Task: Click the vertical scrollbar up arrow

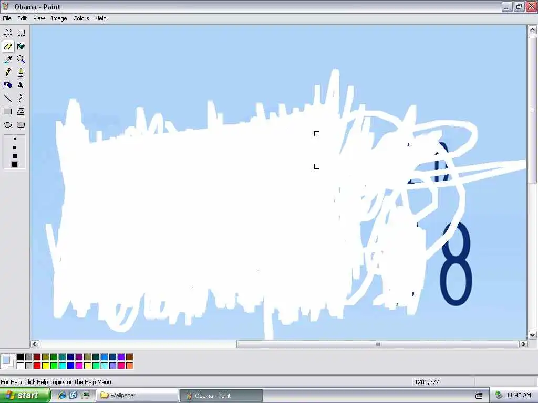Action: click(x=532, y=30)
